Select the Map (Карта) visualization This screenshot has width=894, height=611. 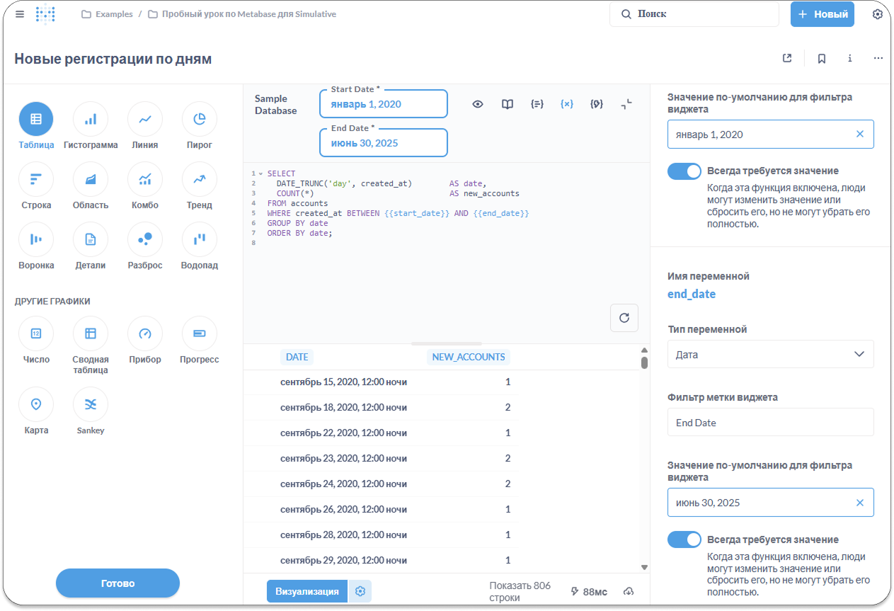click(36, 404)
